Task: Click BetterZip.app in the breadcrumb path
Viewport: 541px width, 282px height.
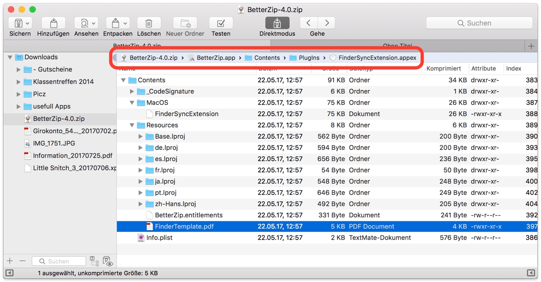Action: pos(216,58)
